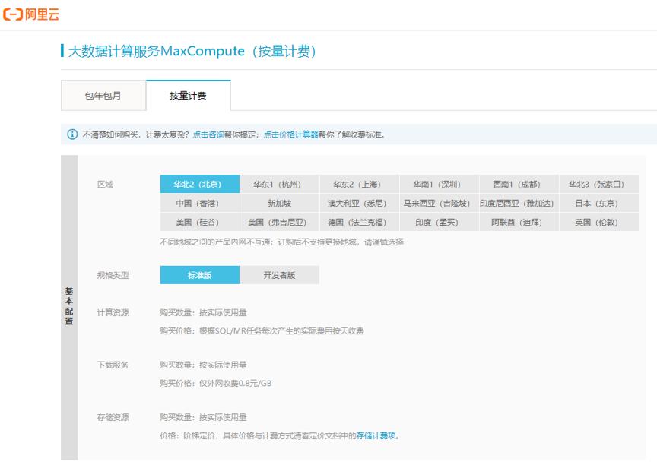
Task: Select region 新加坡
Action: pos(280,203)
